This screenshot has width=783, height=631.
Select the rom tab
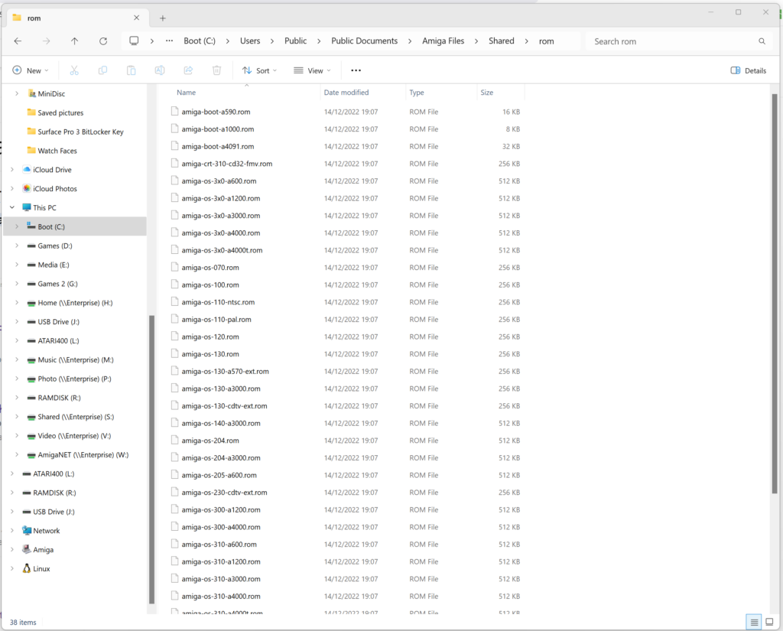tap(76, 18)
